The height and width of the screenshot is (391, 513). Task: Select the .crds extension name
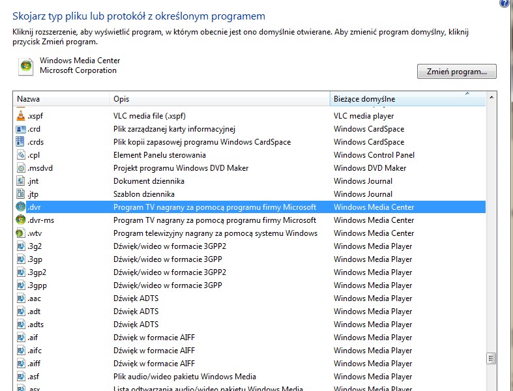click(35, 142)
